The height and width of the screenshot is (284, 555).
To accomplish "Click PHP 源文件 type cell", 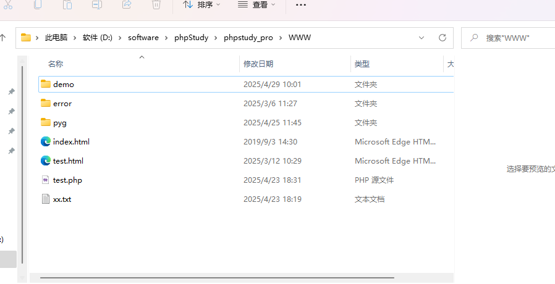I will (374, 180).
